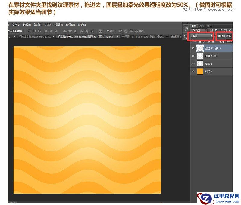Open the 柔光 blend mode dropdown
The image size is (241, 205).
click(202, 36)
